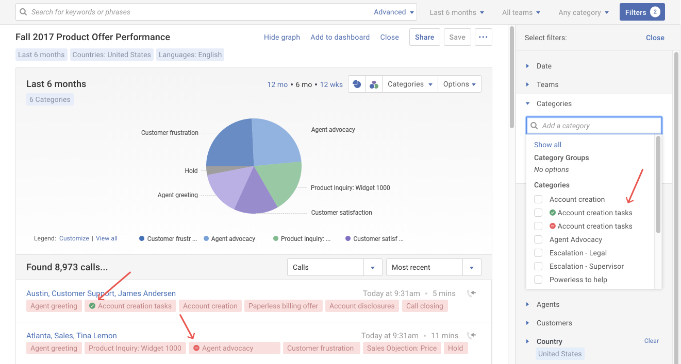Click the pie chart view icon

(x=357, y=84)
